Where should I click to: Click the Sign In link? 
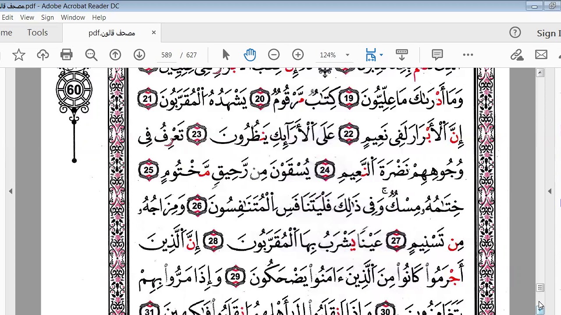coord(549,33)
